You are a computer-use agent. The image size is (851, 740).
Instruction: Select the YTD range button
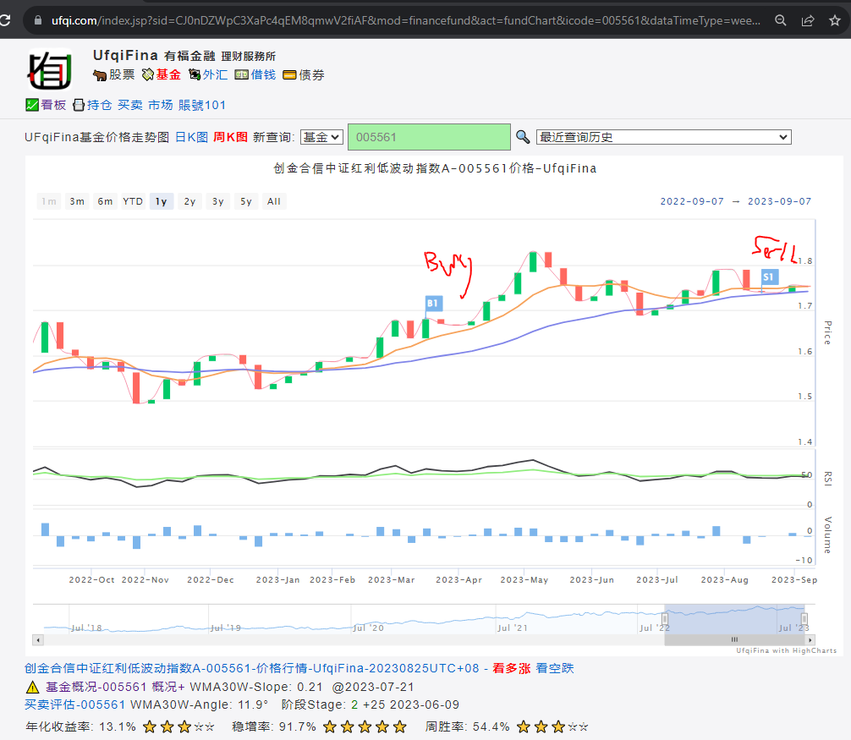click(133, 201)
